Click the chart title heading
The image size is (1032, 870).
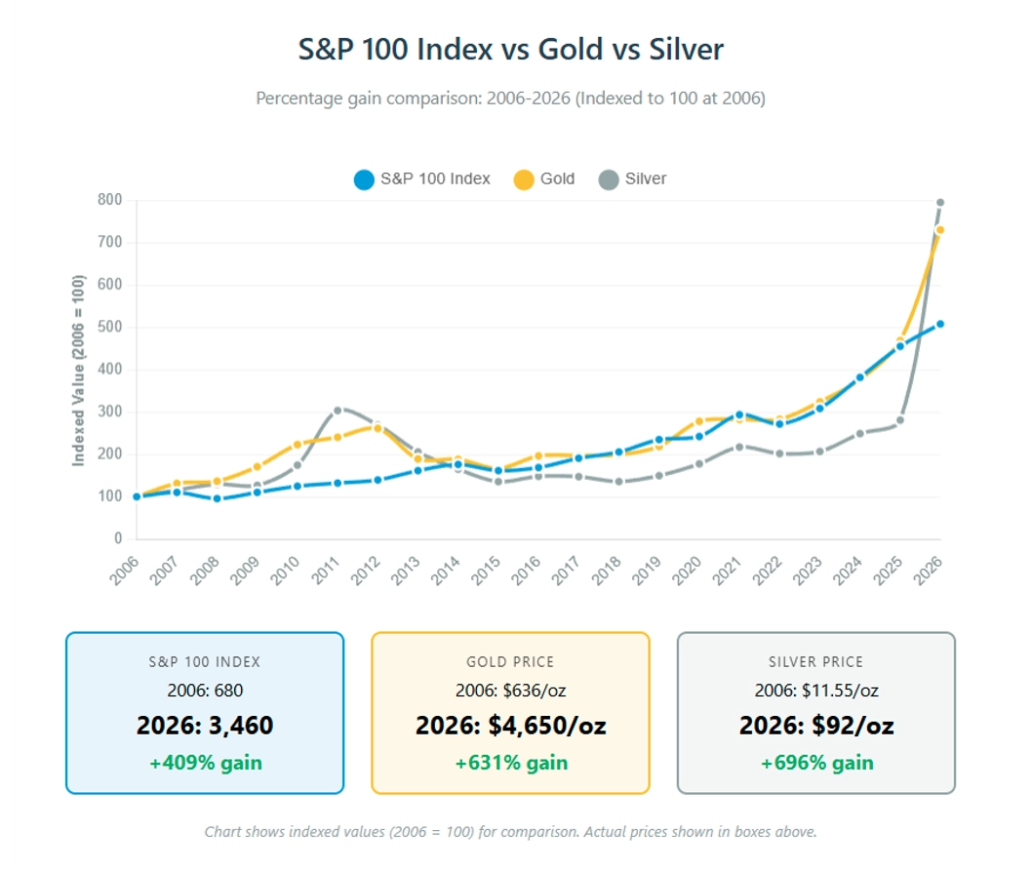coord(510,50)
